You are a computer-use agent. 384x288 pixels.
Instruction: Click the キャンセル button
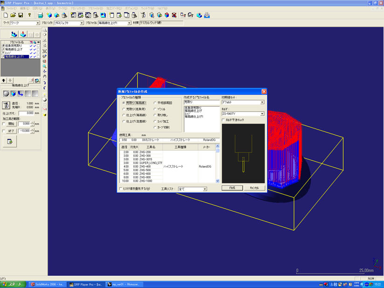[x=254, y=188]
